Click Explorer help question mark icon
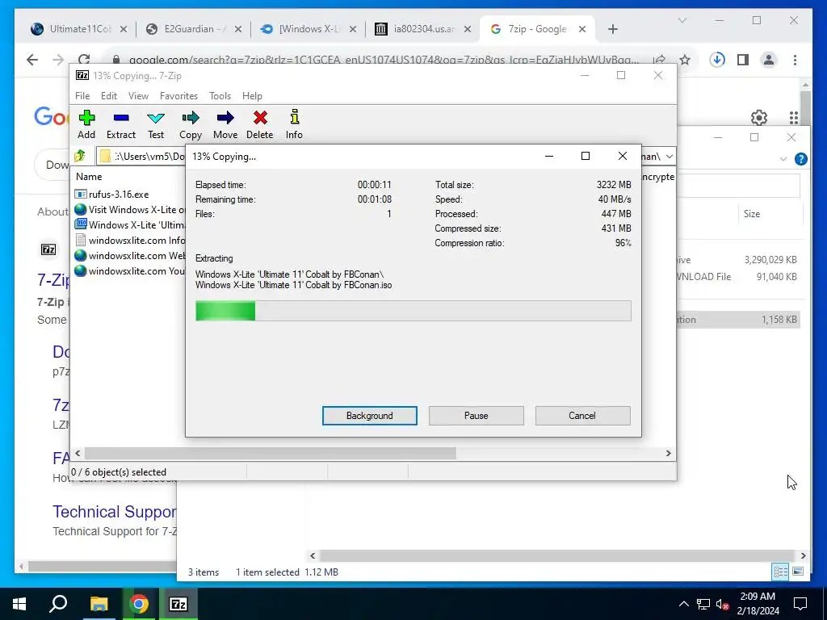Viewport: 827px width, 620px height. click(800, 159)
